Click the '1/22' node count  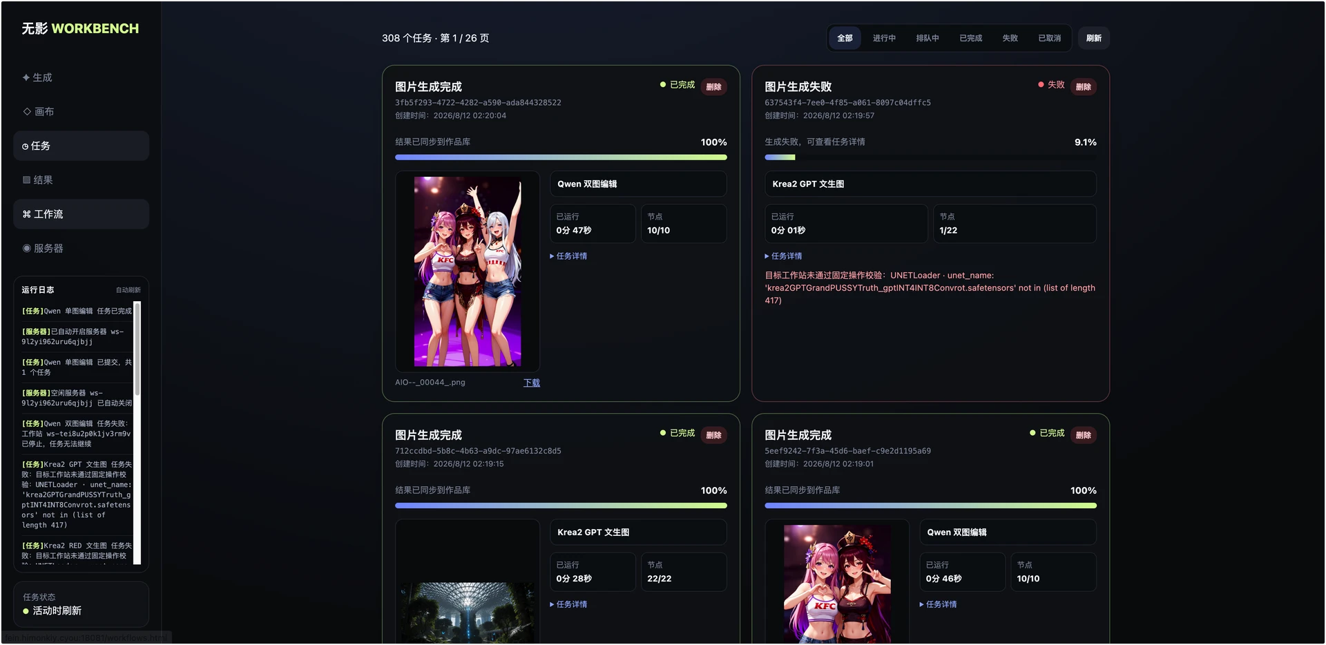(x=948, y=231)
